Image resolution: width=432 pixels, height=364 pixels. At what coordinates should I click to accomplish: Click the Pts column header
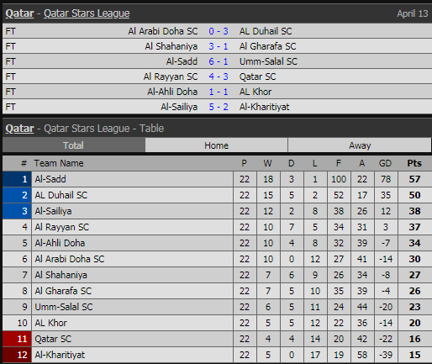[x=414, y=163]
